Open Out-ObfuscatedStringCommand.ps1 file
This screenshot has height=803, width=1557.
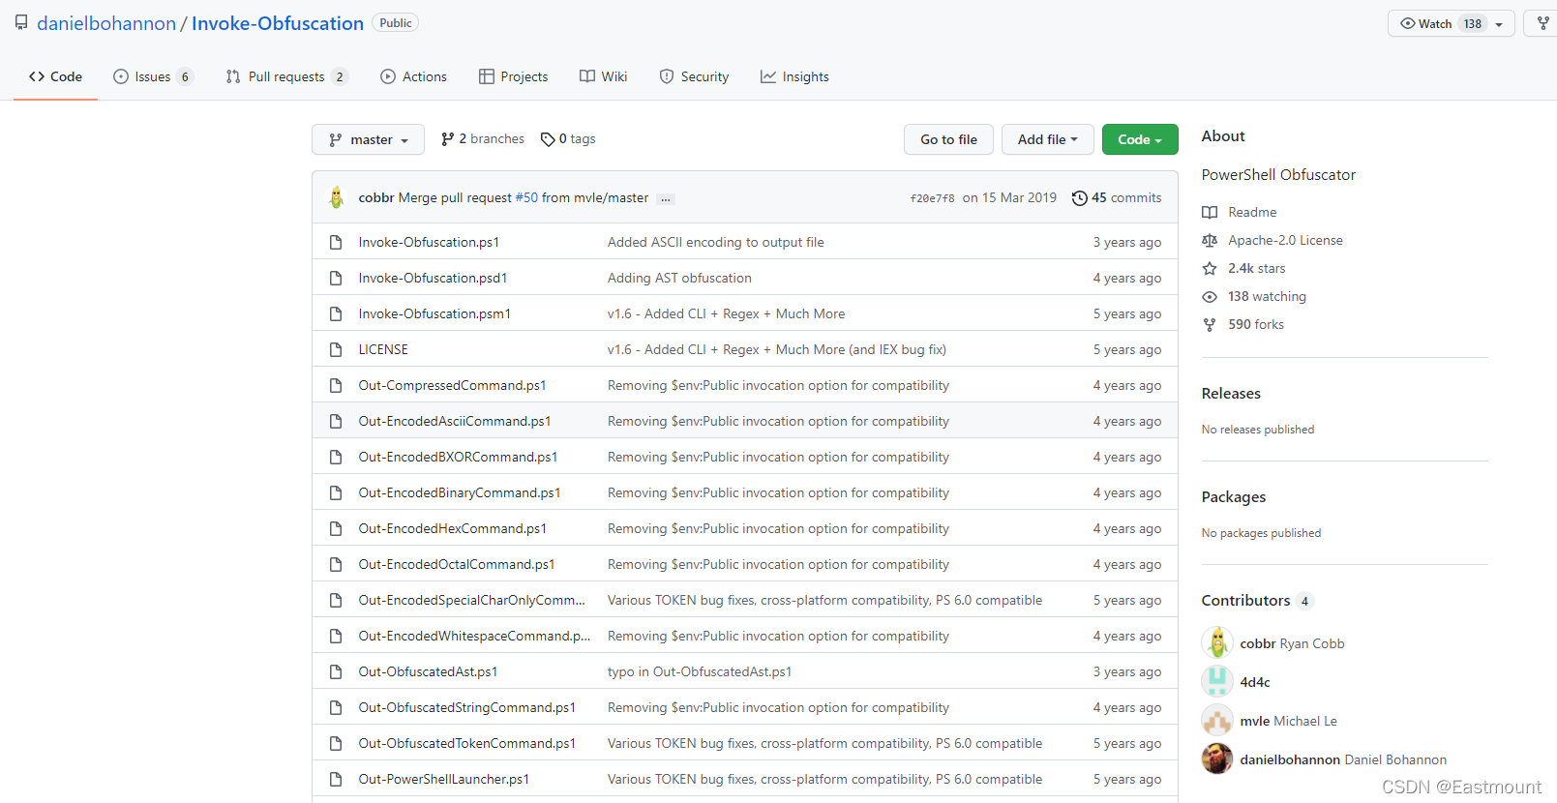tap(467, 707)
